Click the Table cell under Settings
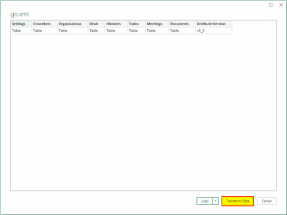This screenshot has height=215, width=287. tap(21, 31)
